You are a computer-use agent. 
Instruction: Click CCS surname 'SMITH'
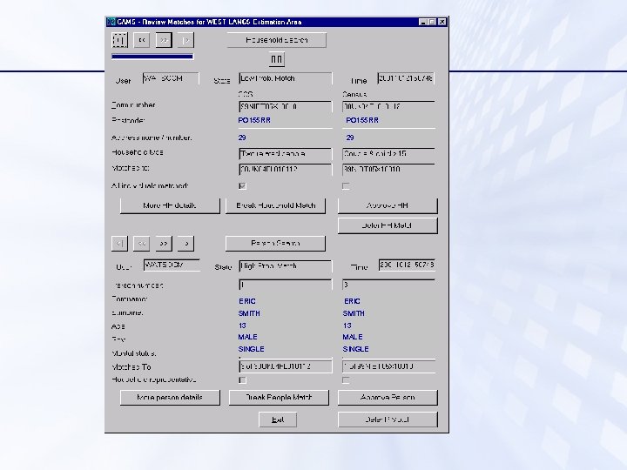coord(249,313)
